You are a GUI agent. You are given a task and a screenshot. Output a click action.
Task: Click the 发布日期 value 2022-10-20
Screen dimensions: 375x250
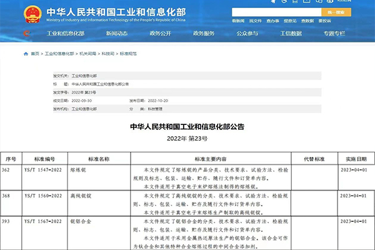158,101
